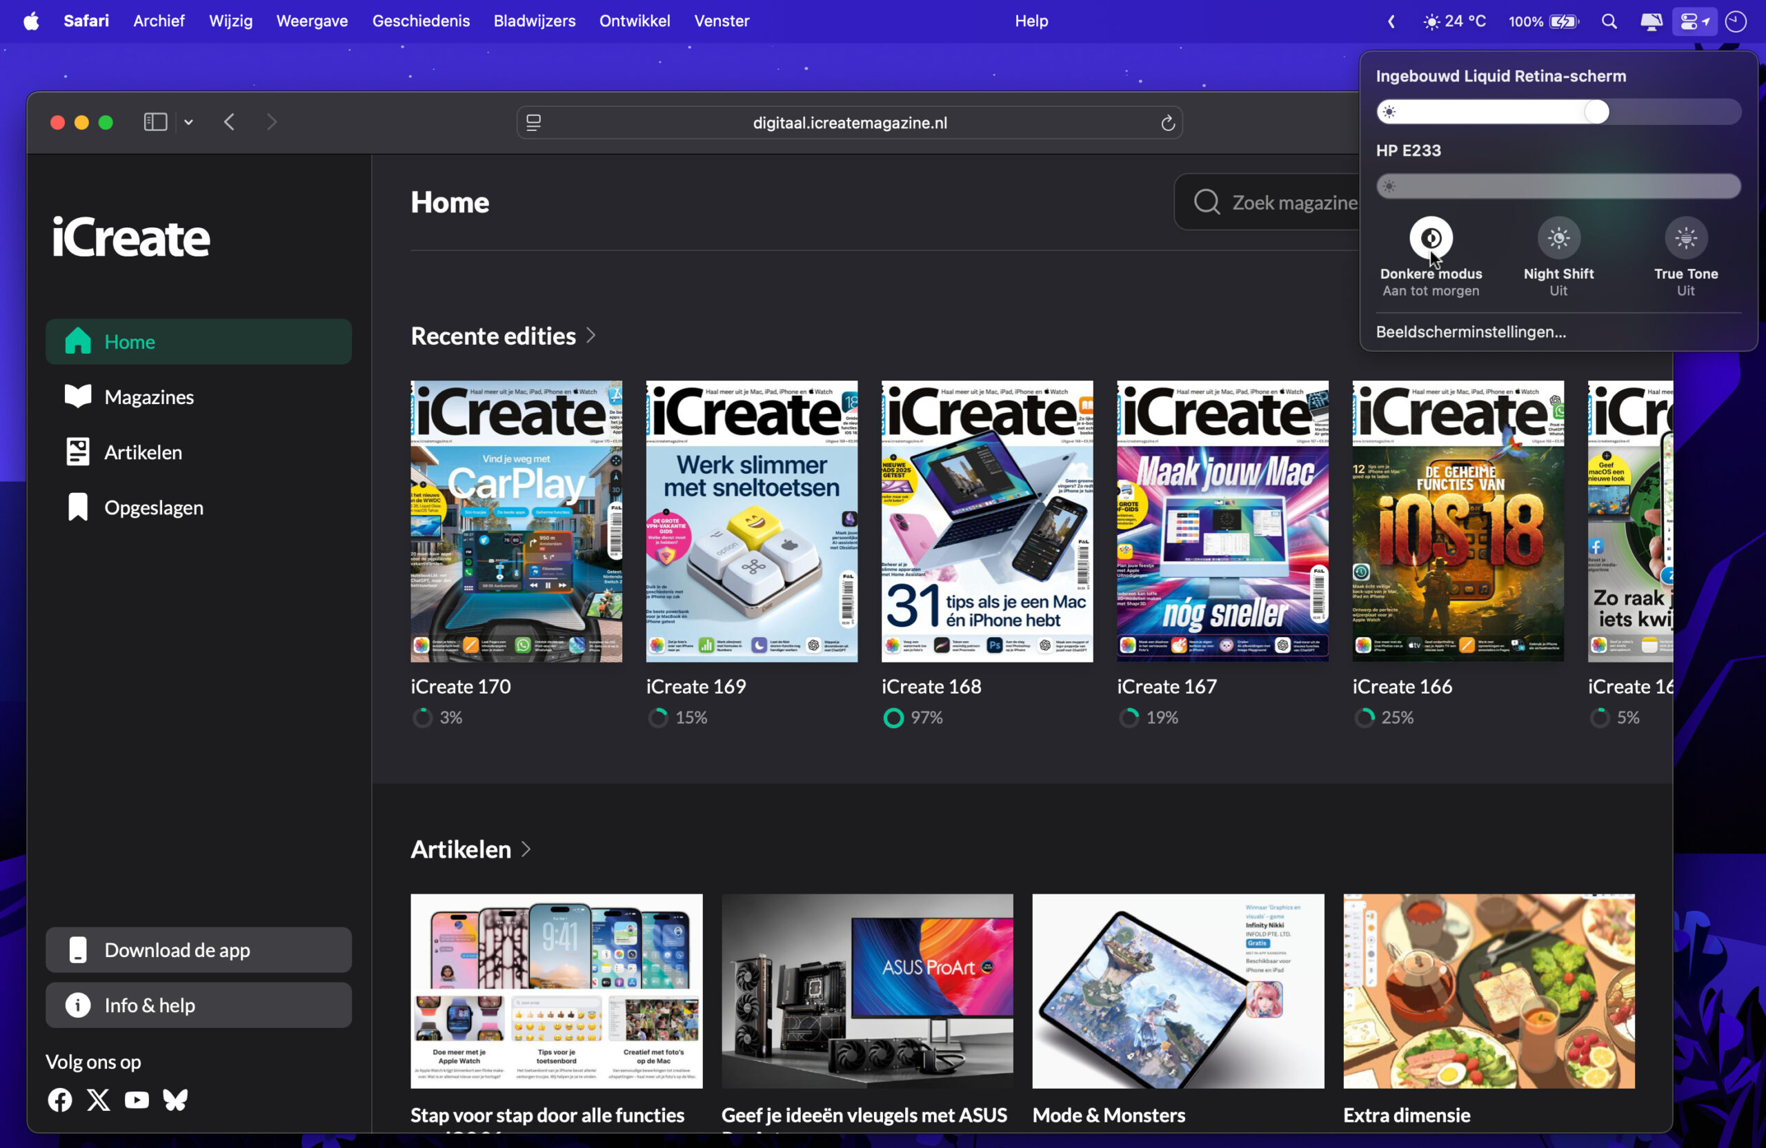
Task: Go back with Safari back arrow
Action: coord(229,122)
